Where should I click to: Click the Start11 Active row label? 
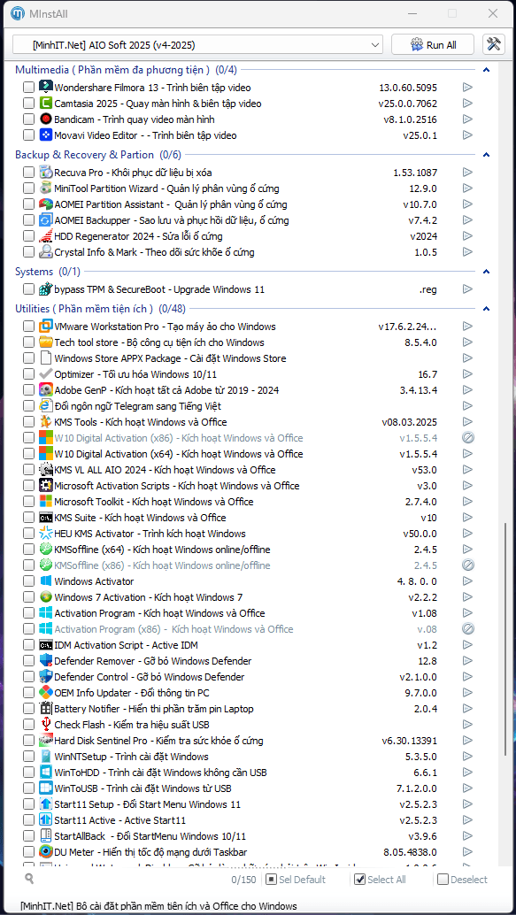[x=120, y=820]
